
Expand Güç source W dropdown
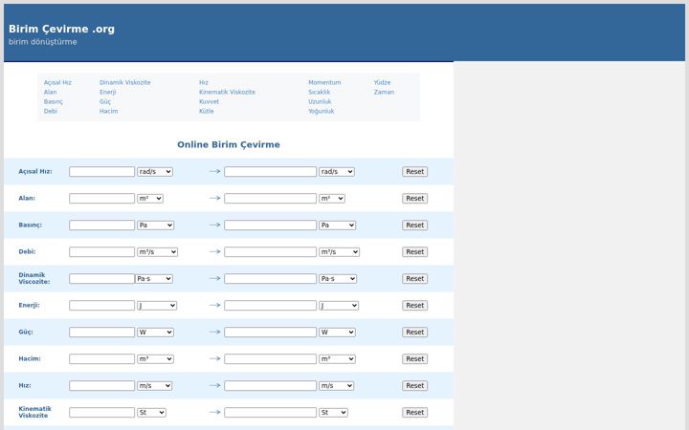155,333
